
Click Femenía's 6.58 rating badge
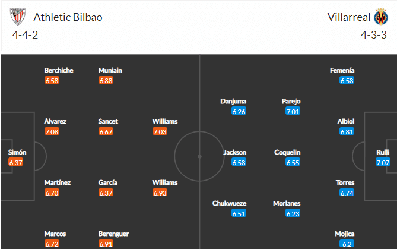click(x=347, y=80)
